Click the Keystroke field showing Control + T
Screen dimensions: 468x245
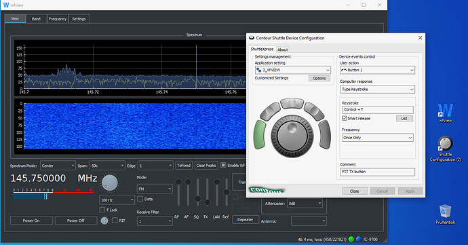coord(378,110)
